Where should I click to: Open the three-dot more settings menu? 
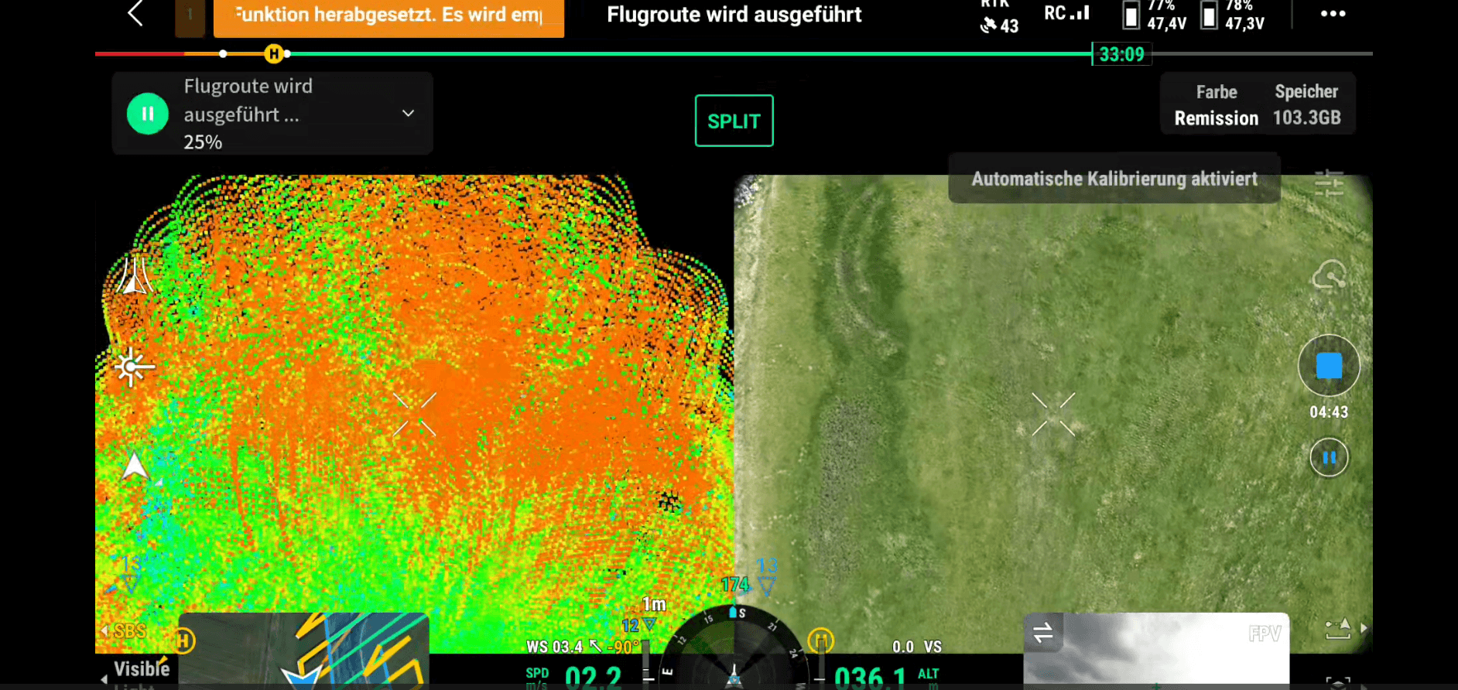coord(1333,14)
